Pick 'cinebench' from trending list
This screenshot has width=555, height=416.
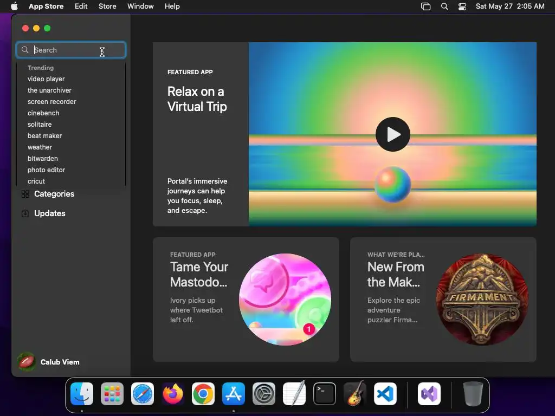pos(43,113)
